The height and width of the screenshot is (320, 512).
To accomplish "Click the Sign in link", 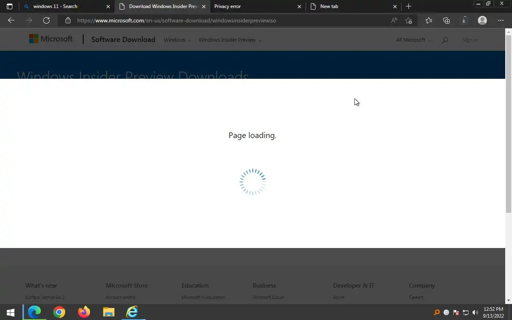I will tap(470, 40).
